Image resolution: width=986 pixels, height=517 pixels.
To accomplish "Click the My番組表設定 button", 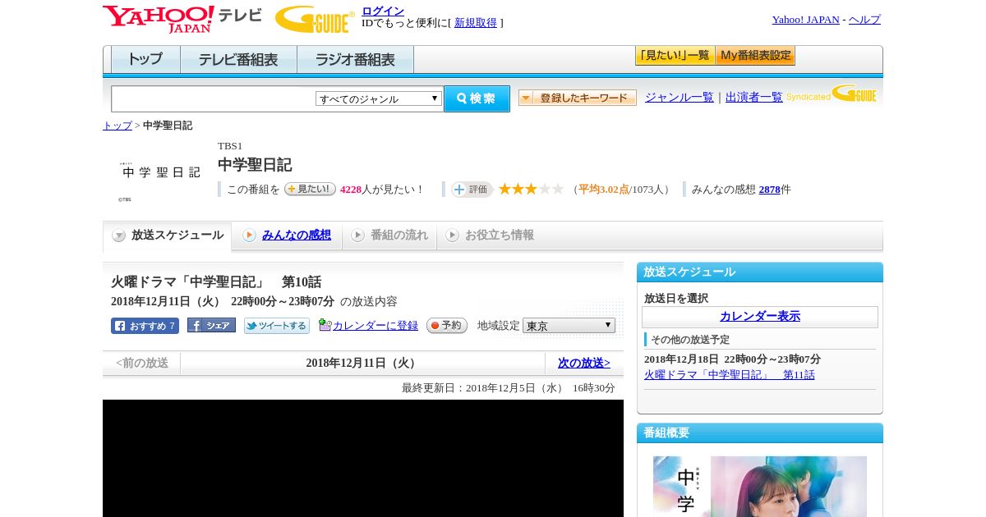I will 755,56.
